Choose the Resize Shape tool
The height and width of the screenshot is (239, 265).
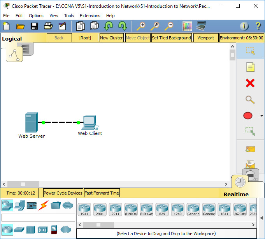pyautogui.click(x=250, y=131)
